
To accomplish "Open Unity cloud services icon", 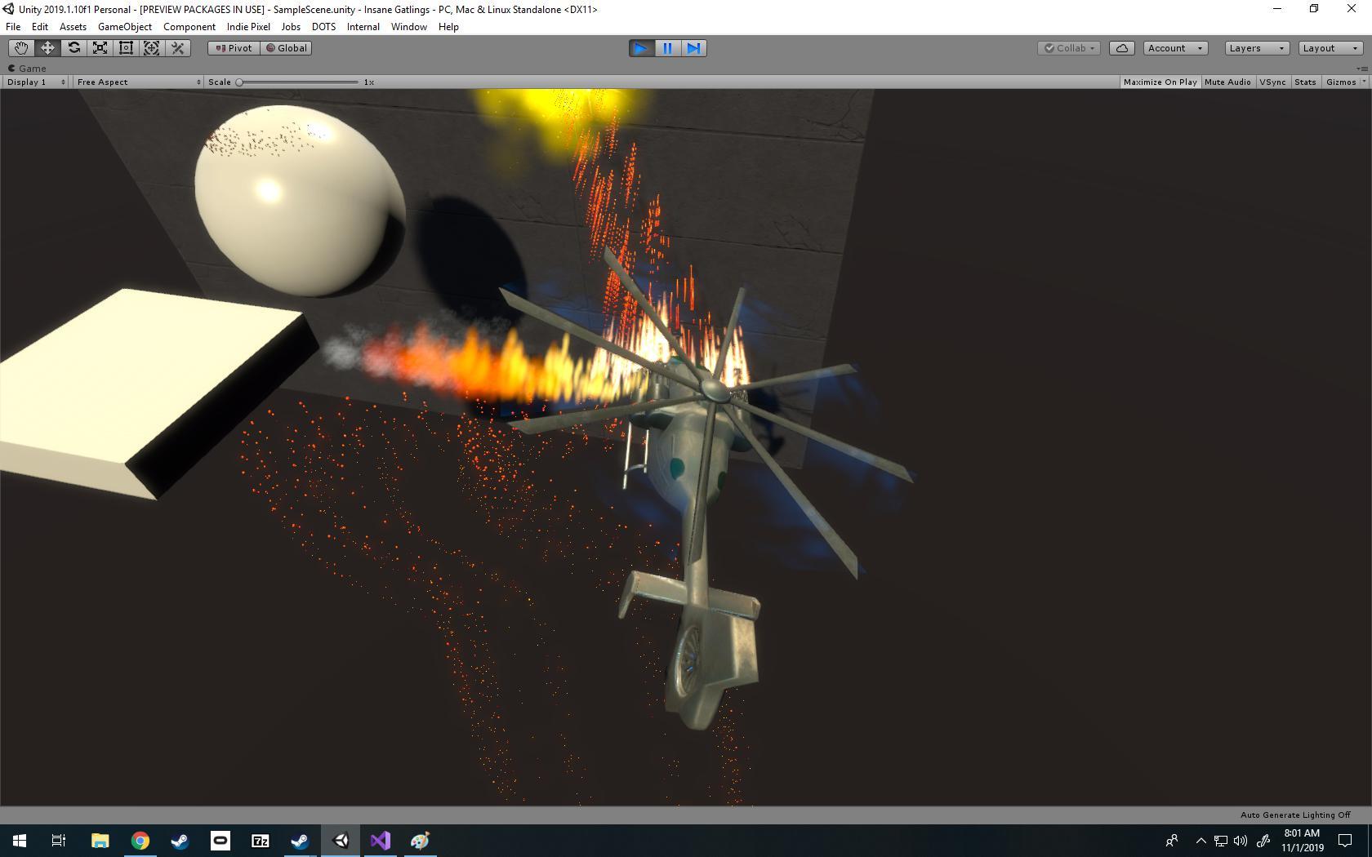I will [1121, 48].
